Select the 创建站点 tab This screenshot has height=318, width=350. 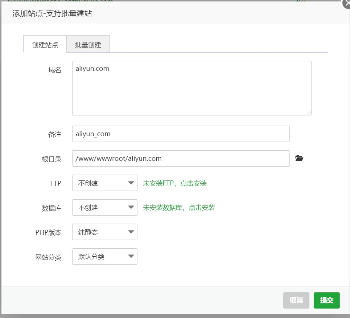click(x=45, y=45)
